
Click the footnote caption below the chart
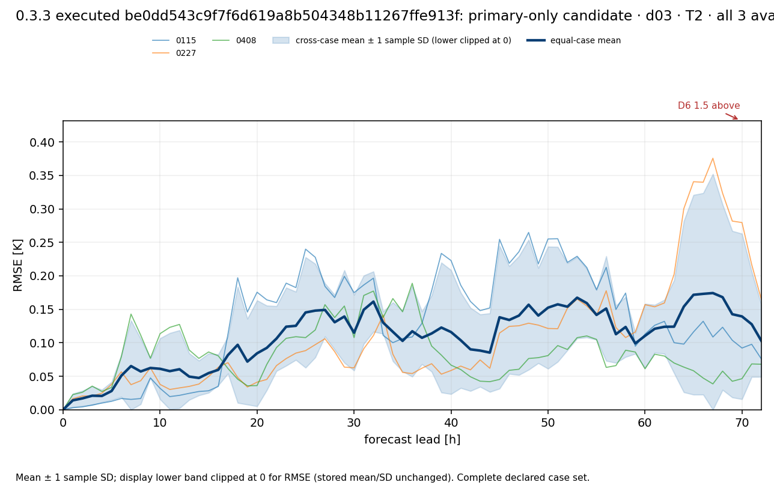point(302,478)
